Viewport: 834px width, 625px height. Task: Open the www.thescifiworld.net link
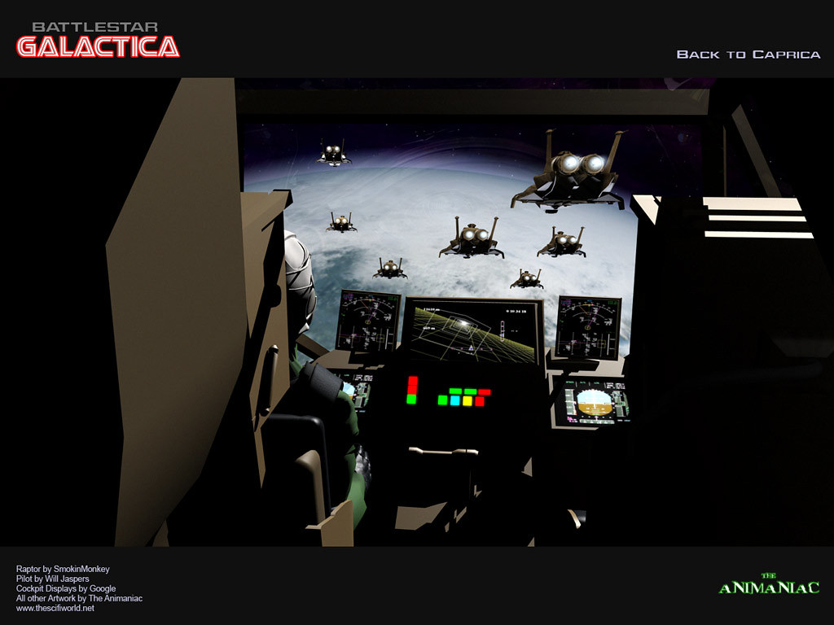55,608
